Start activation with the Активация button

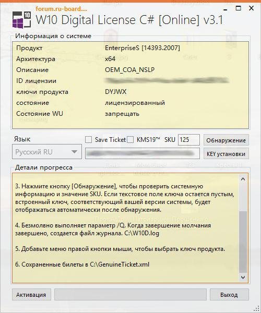[31, 294]
